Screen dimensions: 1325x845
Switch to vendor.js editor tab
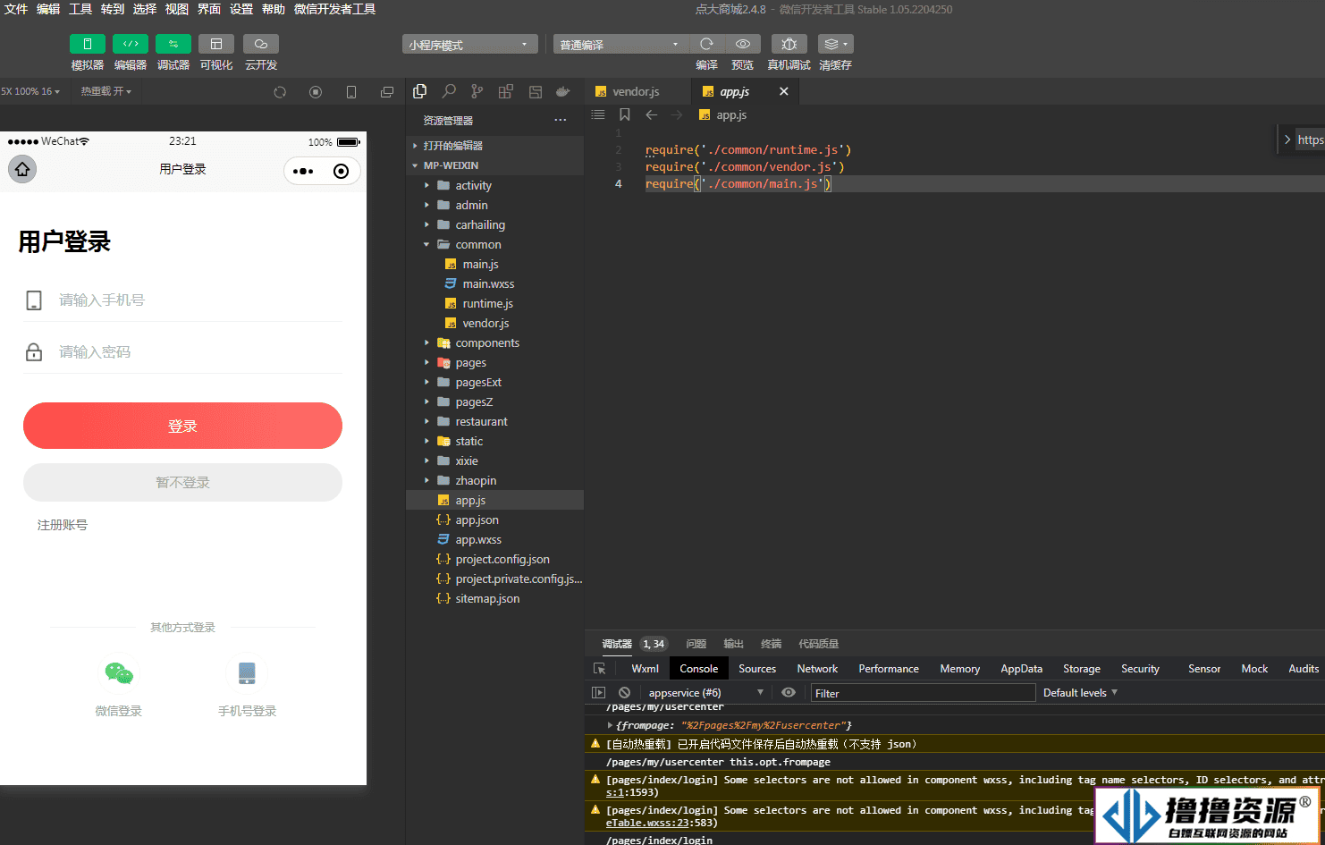click(637, 91)
